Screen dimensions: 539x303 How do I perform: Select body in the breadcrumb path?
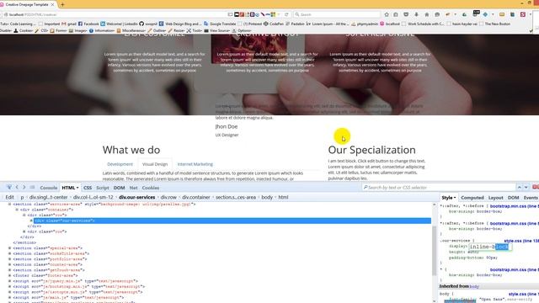click(x=267, y=197)
